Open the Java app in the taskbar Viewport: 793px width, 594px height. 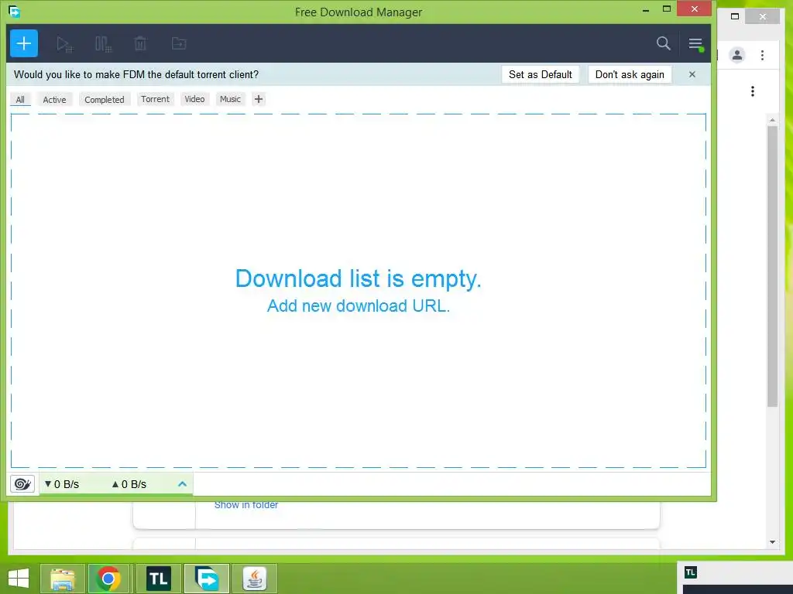tap(255, 579)
